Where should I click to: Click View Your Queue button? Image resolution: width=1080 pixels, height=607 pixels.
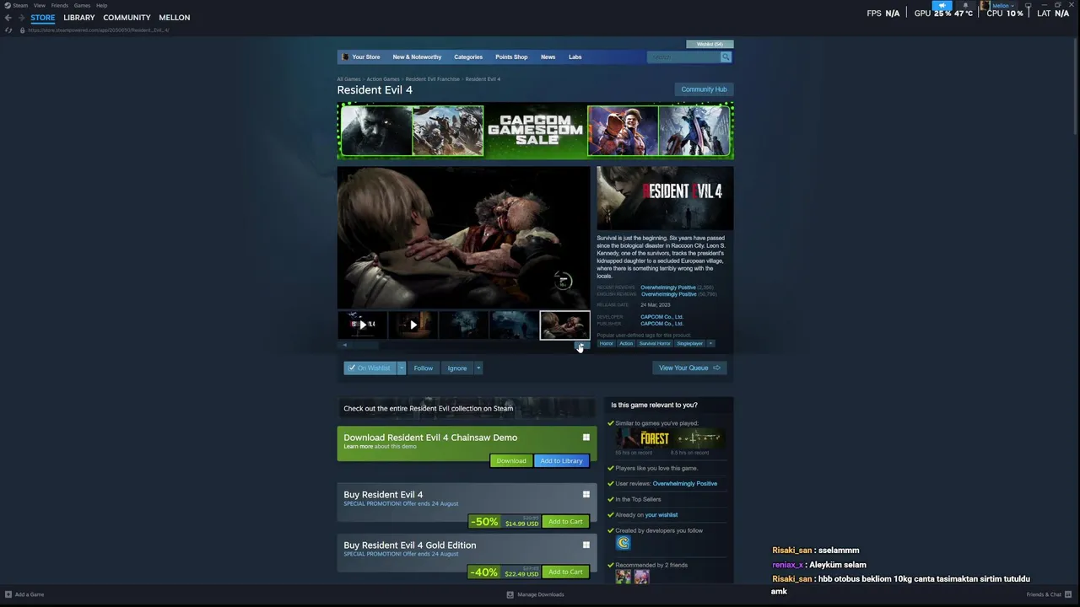(x=689, y=368)
